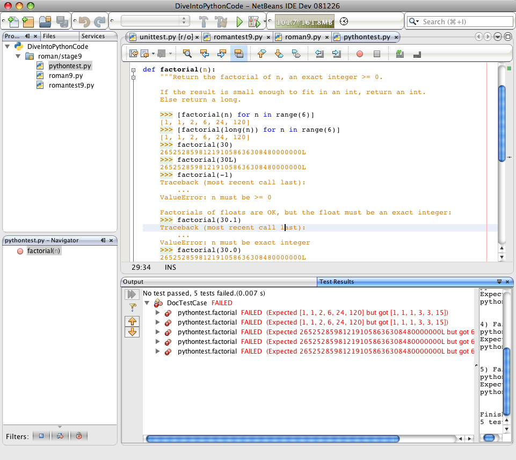The image size is (516, 460).
Task: Click the New Project toolbar icon
Action: pos(28,21)
